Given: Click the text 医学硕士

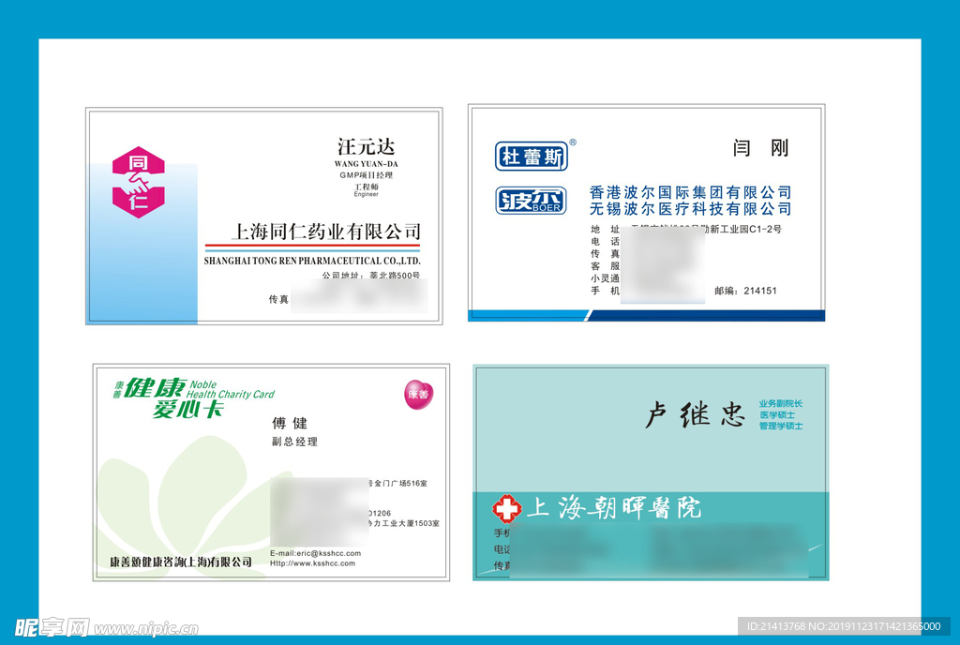Looking at the screenshot, I should point(777,415).
